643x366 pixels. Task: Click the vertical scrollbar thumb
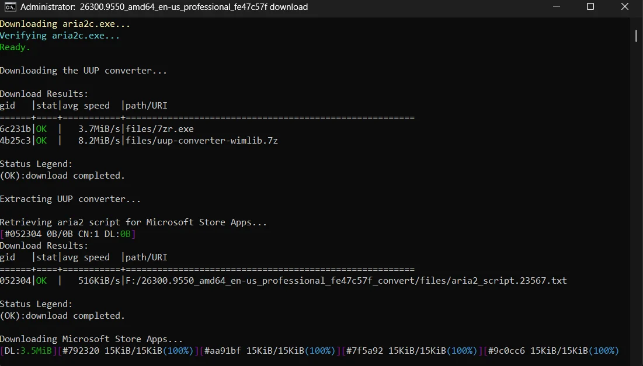click(x=636, y=35)
